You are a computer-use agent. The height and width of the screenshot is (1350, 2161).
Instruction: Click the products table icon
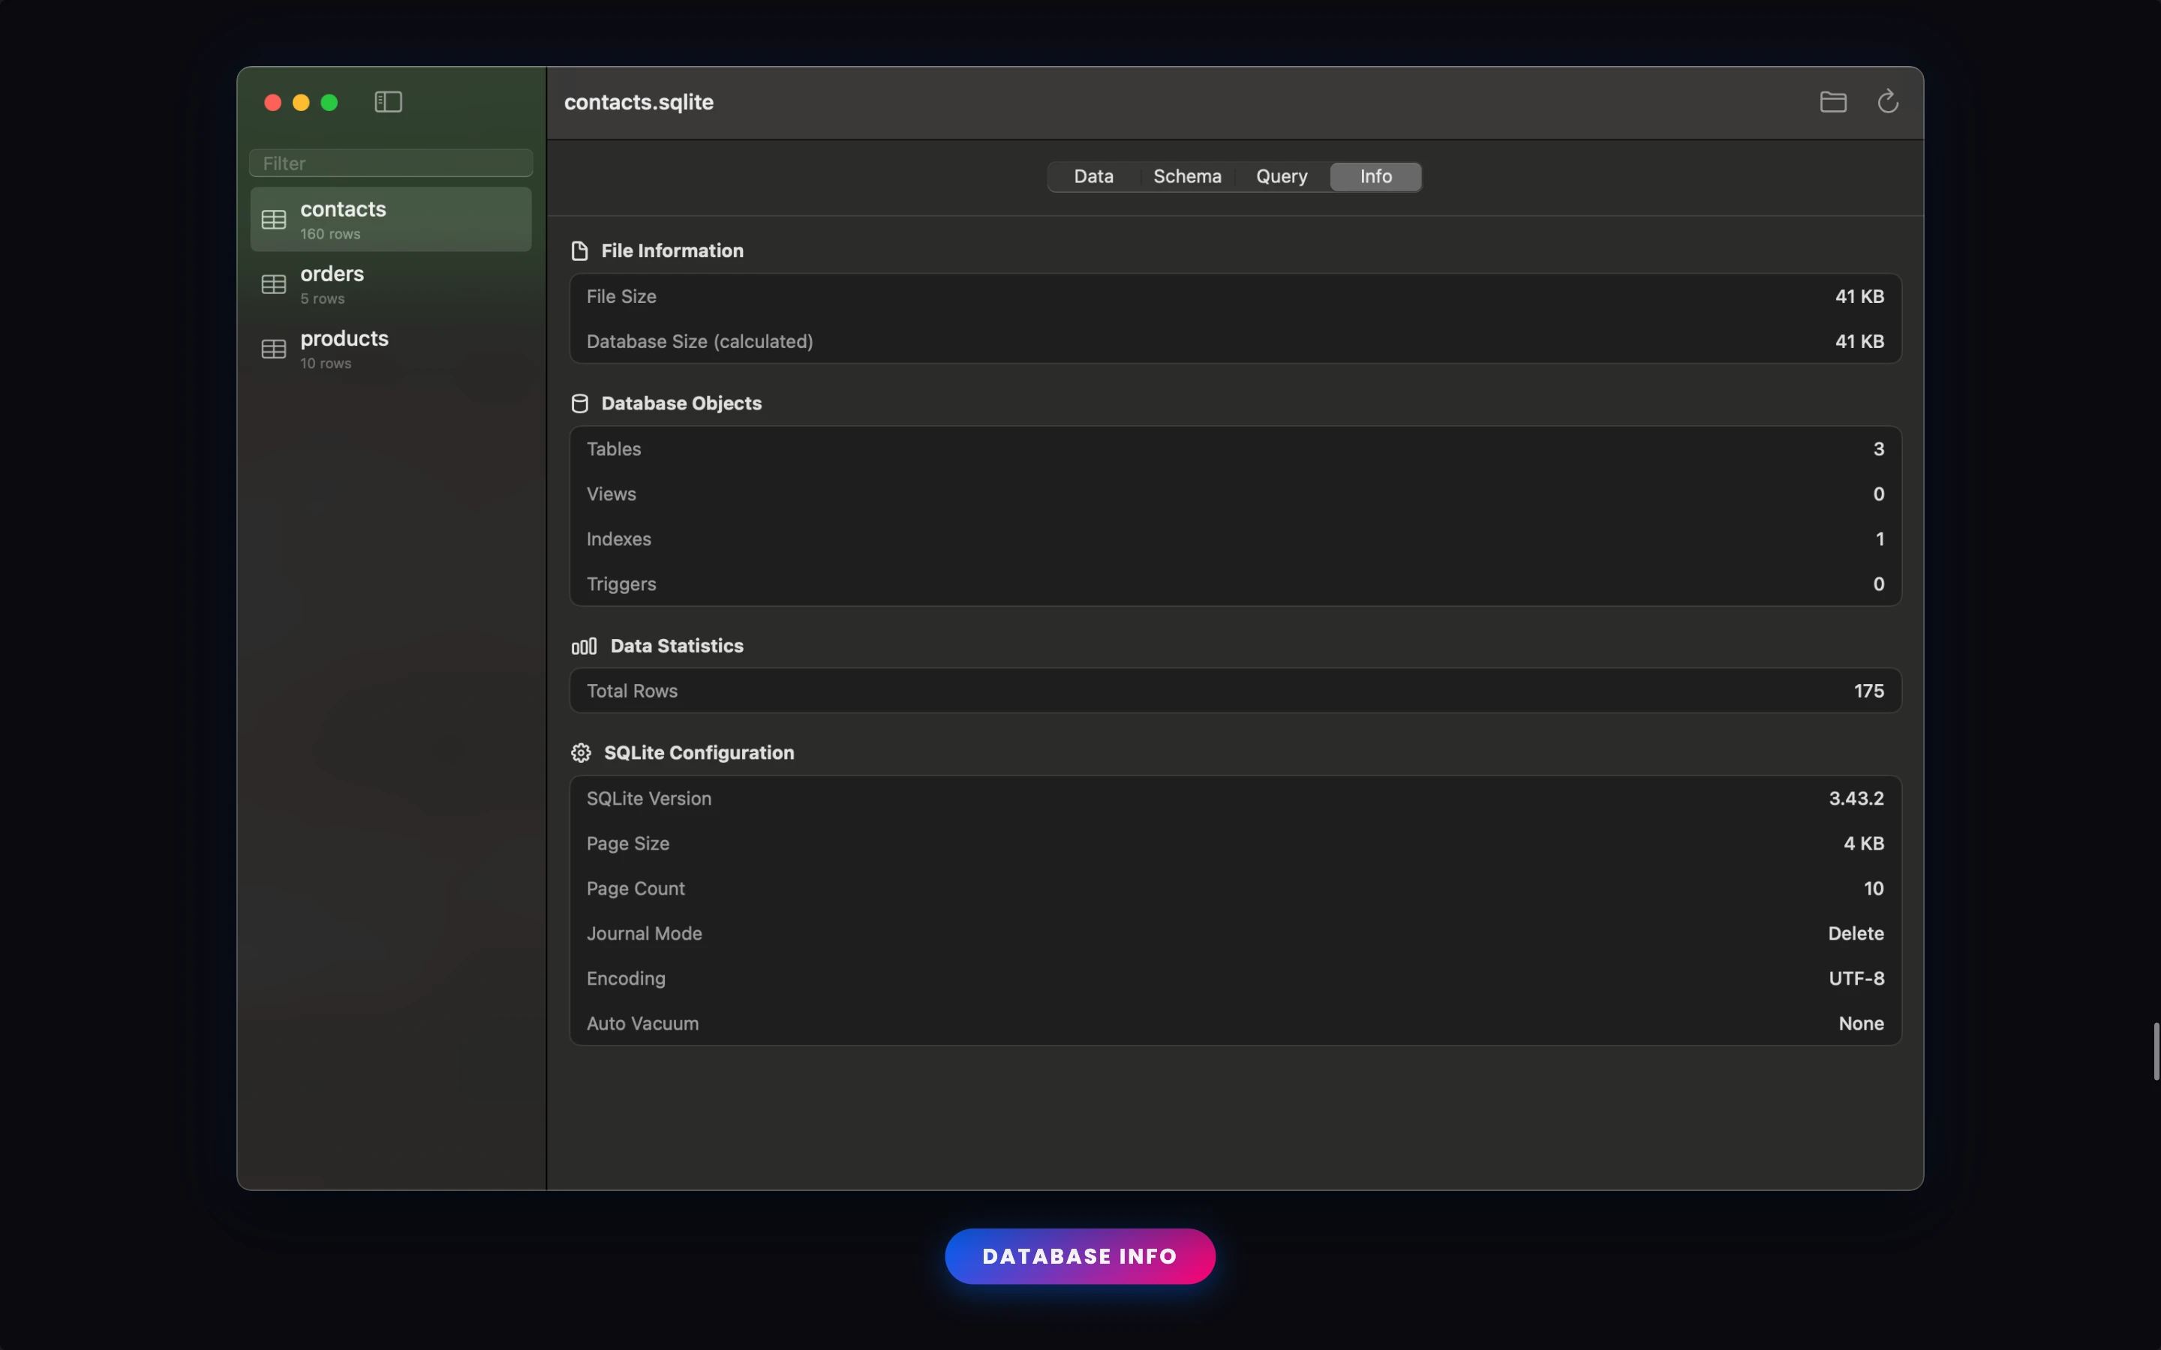tap(273, 349)
